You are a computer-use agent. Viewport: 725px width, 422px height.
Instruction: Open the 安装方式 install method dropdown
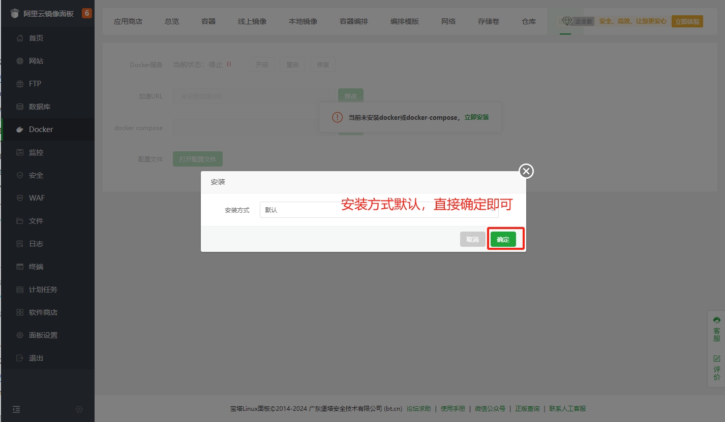379,209
